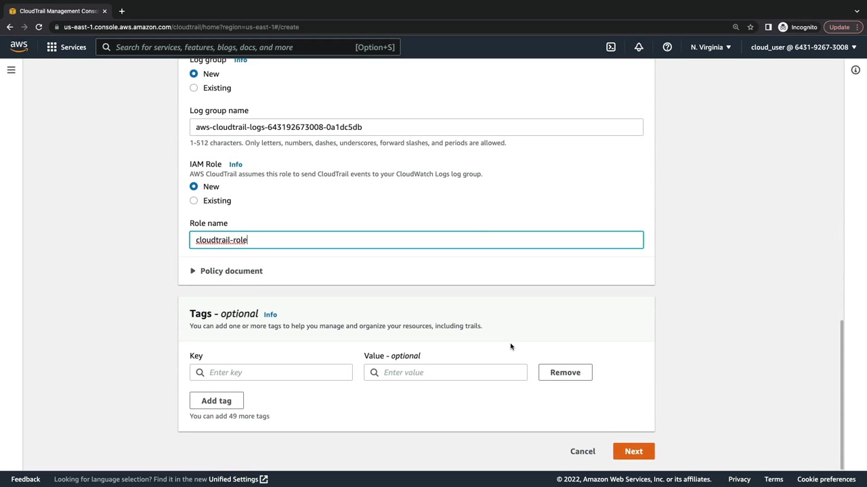This screenshot has height=487, width=867.
Task: Close the CloudTrail Management Console tab
Action: pyautogui.click(x=104, y=11)
